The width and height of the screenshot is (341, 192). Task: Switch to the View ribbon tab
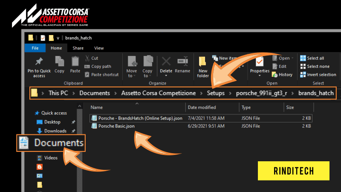point(99,48)
